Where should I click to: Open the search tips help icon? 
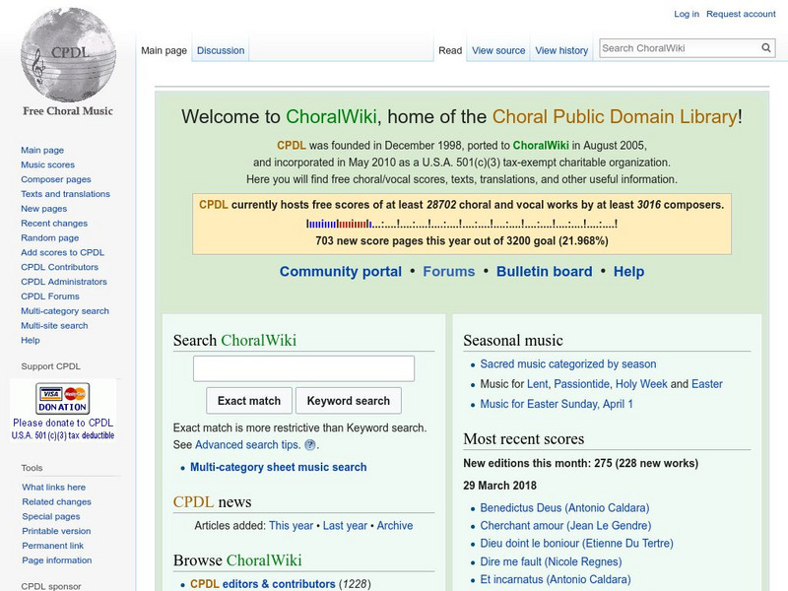click(310, 445)
